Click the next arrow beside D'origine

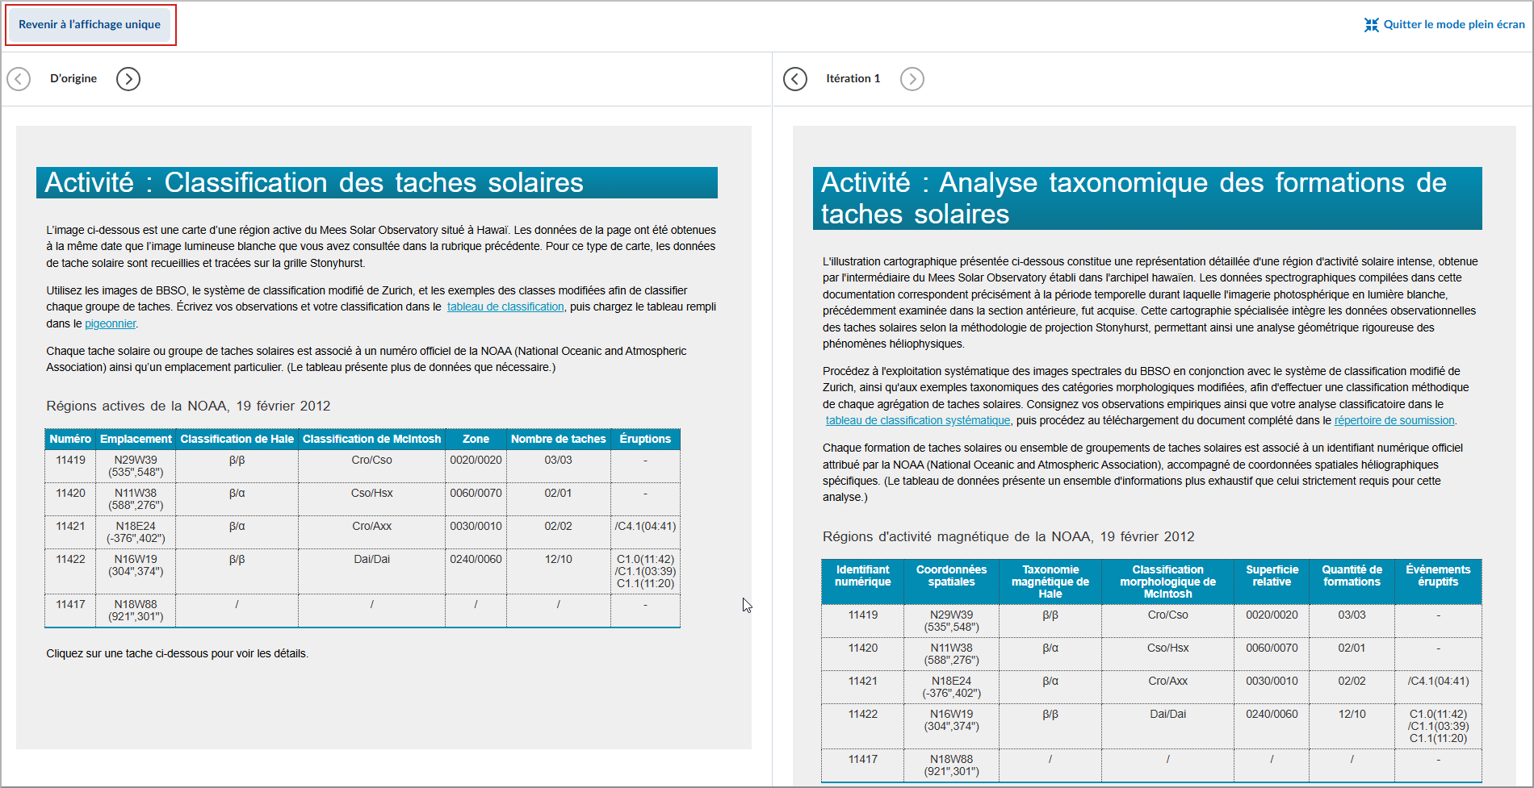point(128,79)
